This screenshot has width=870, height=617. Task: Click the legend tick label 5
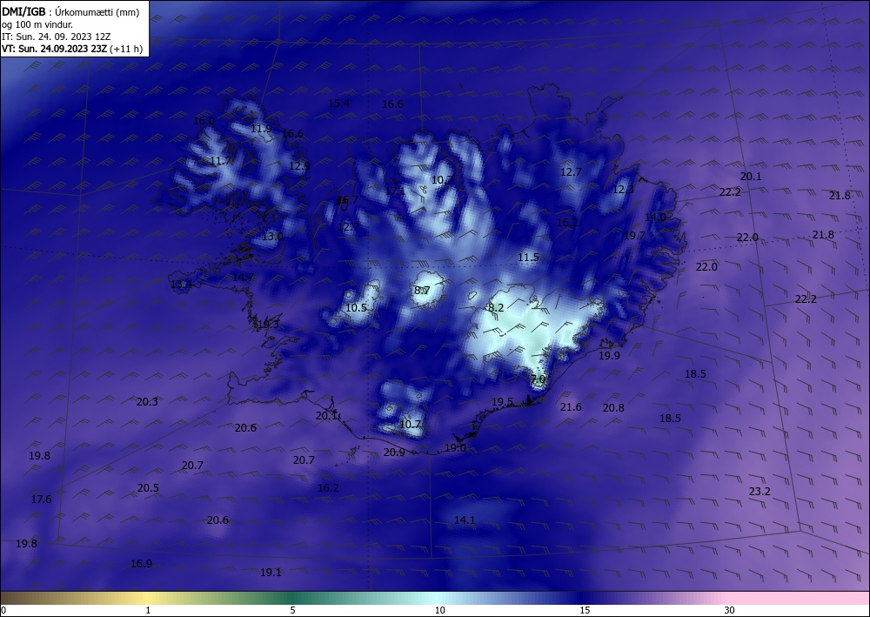point(292,610)
